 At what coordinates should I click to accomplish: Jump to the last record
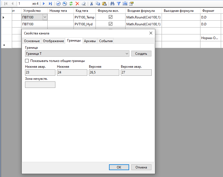(50, 4)
